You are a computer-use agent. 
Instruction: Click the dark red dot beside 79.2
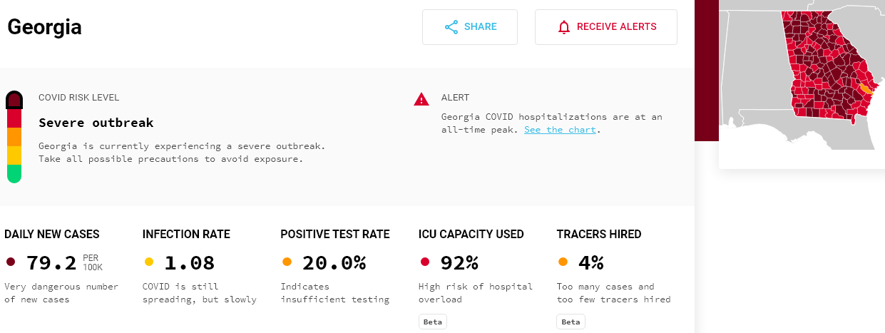click(x=10, y=262)
